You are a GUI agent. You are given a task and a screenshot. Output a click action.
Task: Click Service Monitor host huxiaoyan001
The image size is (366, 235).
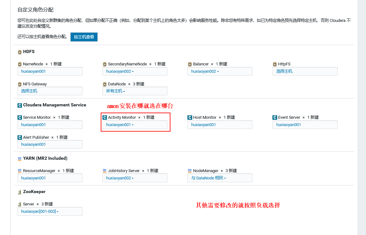coord(33,124)
